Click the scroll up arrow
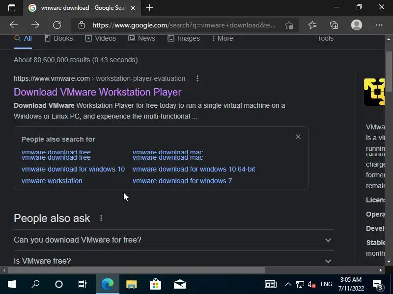This screenshot has height=294, width=393. pos(389,39)
